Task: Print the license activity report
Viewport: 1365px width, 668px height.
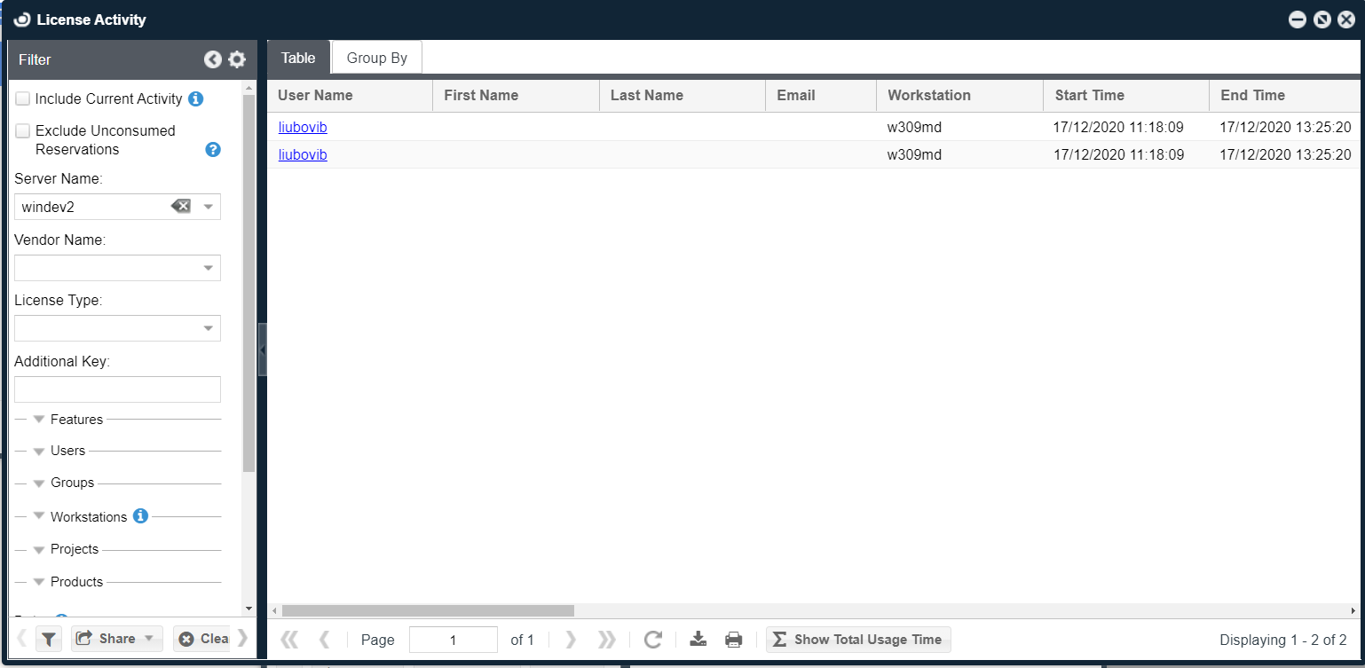Action: point(734,639)
